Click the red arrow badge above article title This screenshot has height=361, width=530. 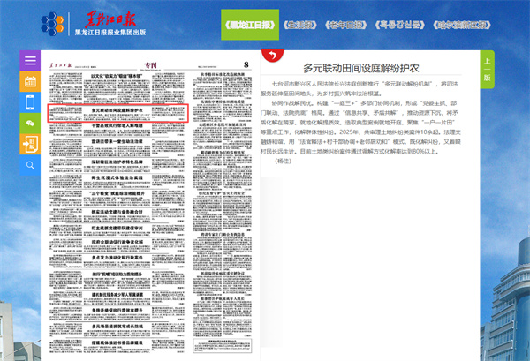273,57
